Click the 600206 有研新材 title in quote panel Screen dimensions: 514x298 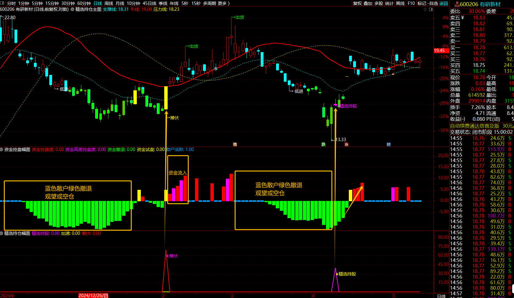pos(480,4)
